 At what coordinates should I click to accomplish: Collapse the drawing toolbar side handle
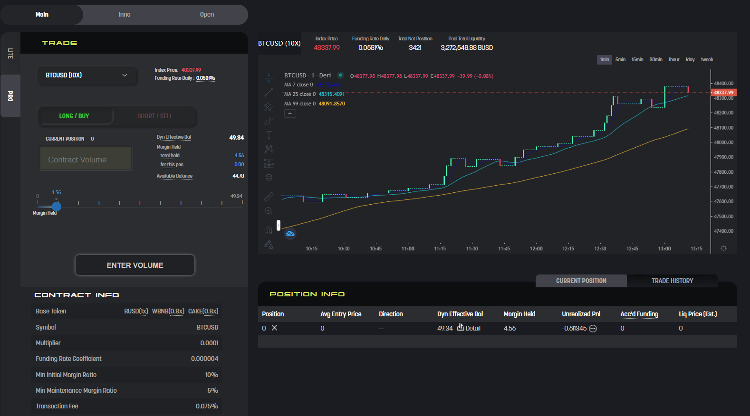pyautogui.click(x=279, y=225)
